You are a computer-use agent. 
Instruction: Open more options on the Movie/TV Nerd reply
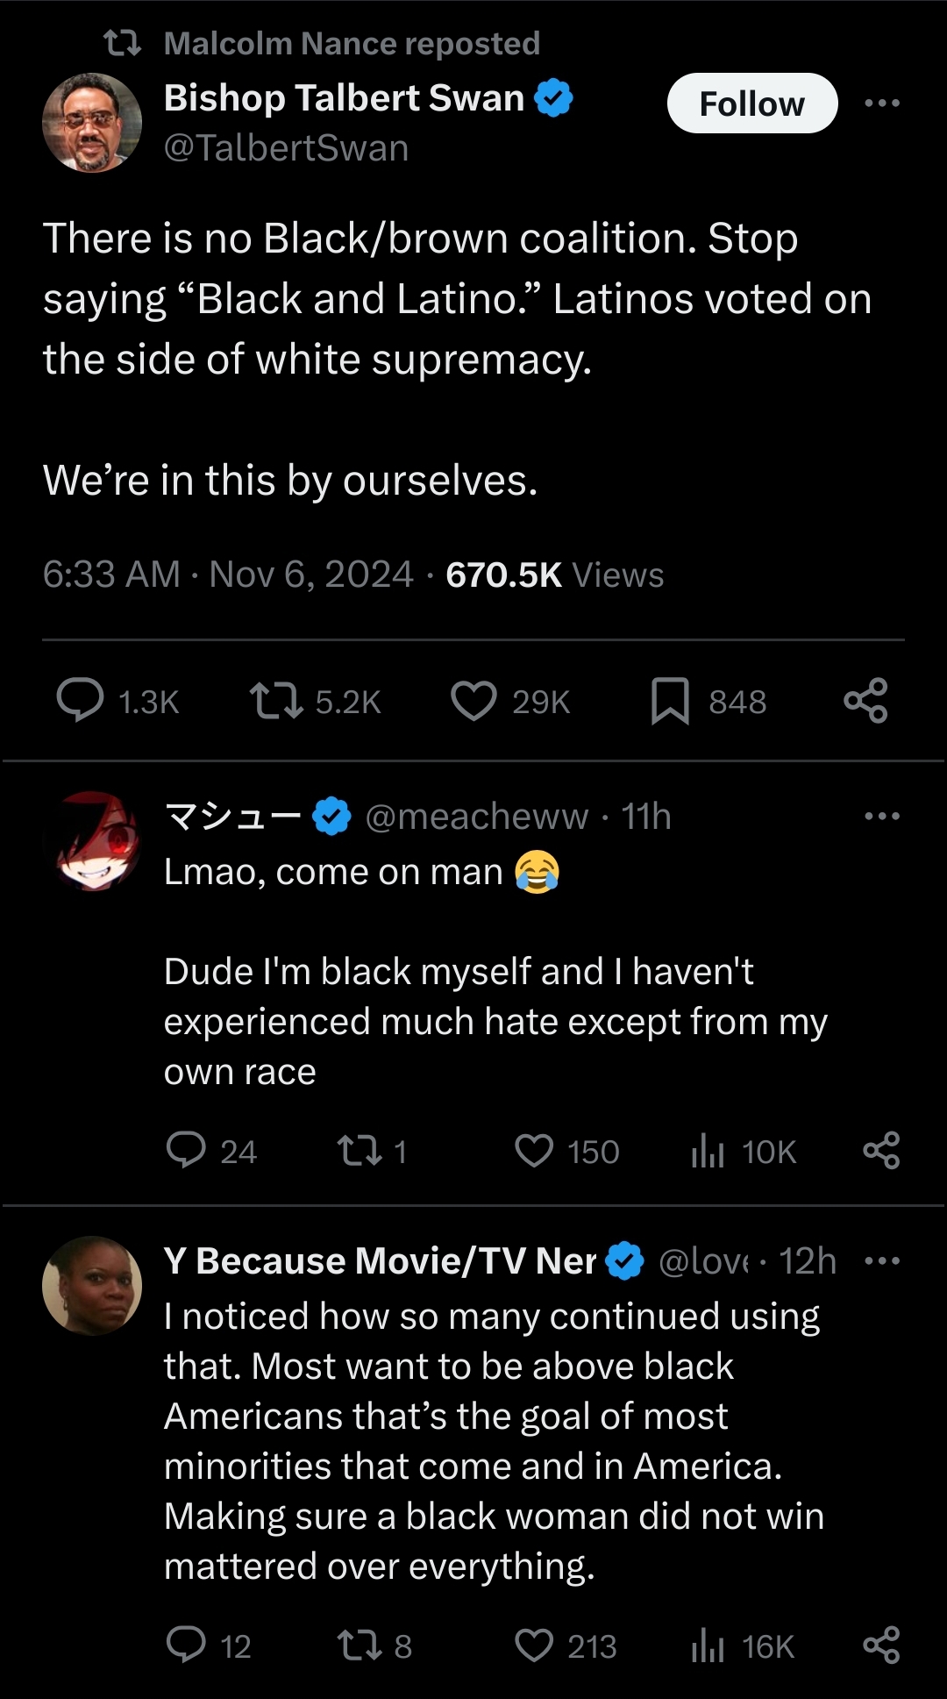(x=881, y=1261)
